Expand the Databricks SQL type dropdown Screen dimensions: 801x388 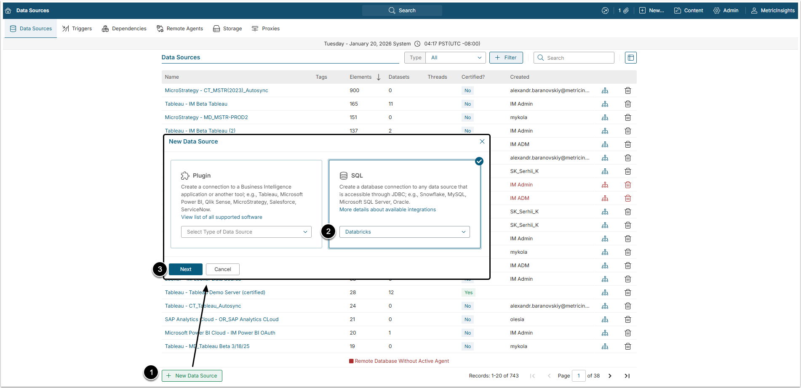404,232
